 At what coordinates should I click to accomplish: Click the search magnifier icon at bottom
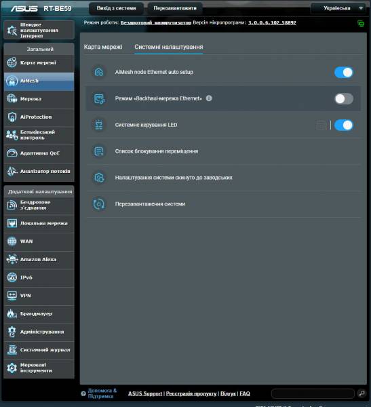362,393
